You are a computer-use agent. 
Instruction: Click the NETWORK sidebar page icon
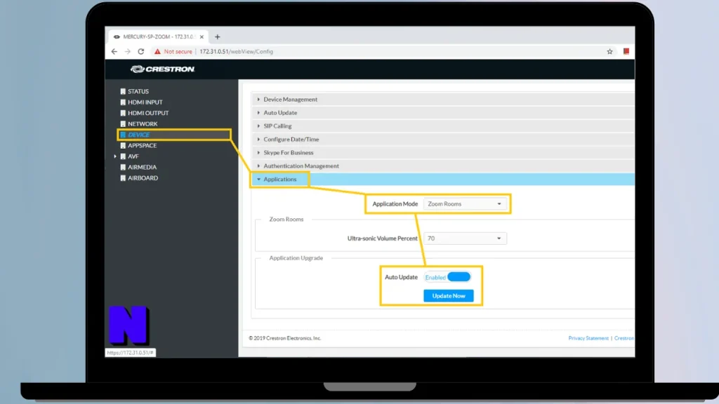123,123
